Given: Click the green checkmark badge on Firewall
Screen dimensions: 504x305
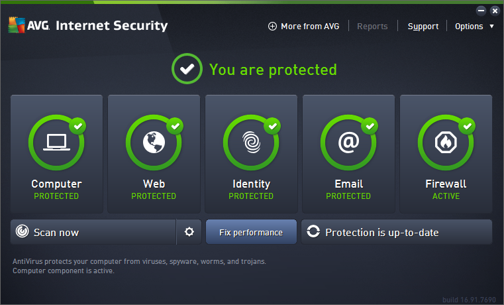Looking at the screenshot, I should point(468,125).
